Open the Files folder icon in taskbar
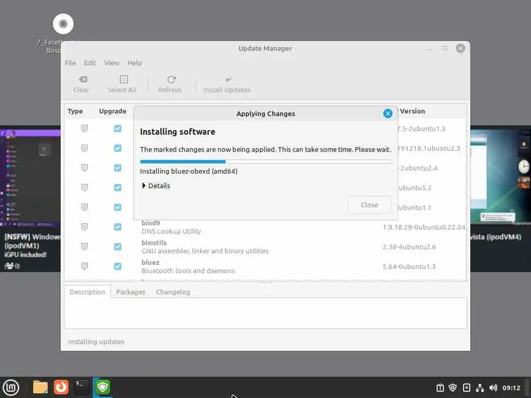 point(40,387)
